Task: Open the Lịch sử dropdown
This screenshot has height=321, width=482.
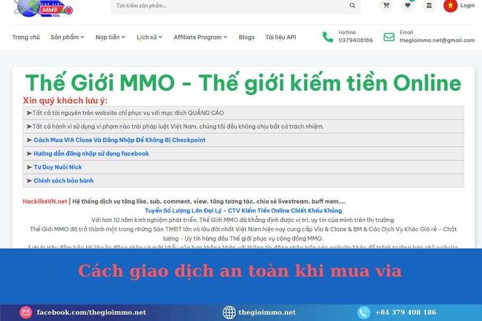Action: tap(149, 37)
